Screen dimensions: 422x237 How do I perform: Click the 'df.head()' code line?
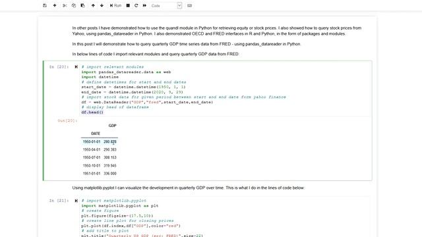92,112
